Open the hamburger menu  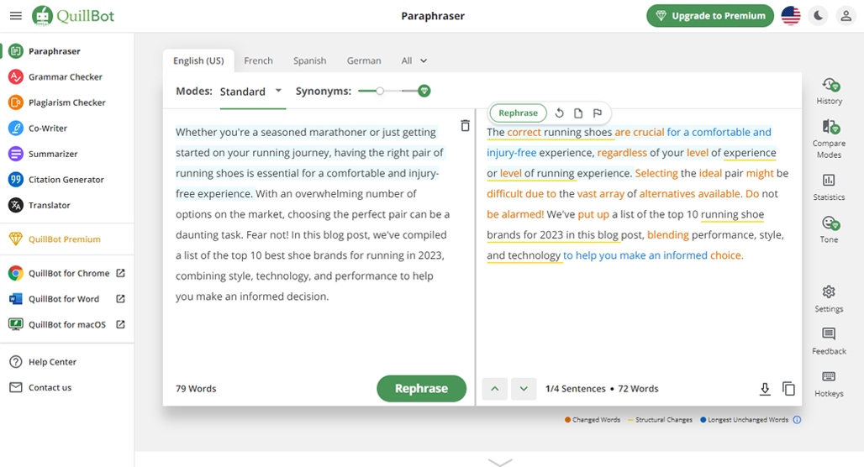[16, 15]
